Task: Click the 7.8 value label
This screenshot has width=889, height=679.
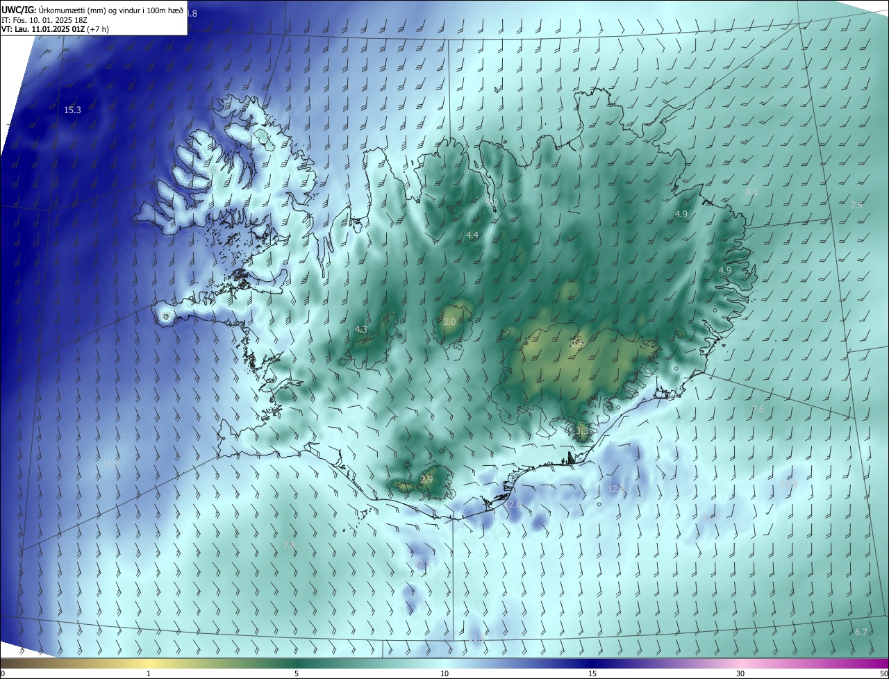Action: [290, 546]
